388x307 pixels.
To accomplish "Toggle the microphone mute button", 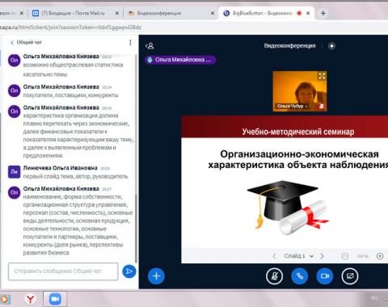I will point(274,276).
